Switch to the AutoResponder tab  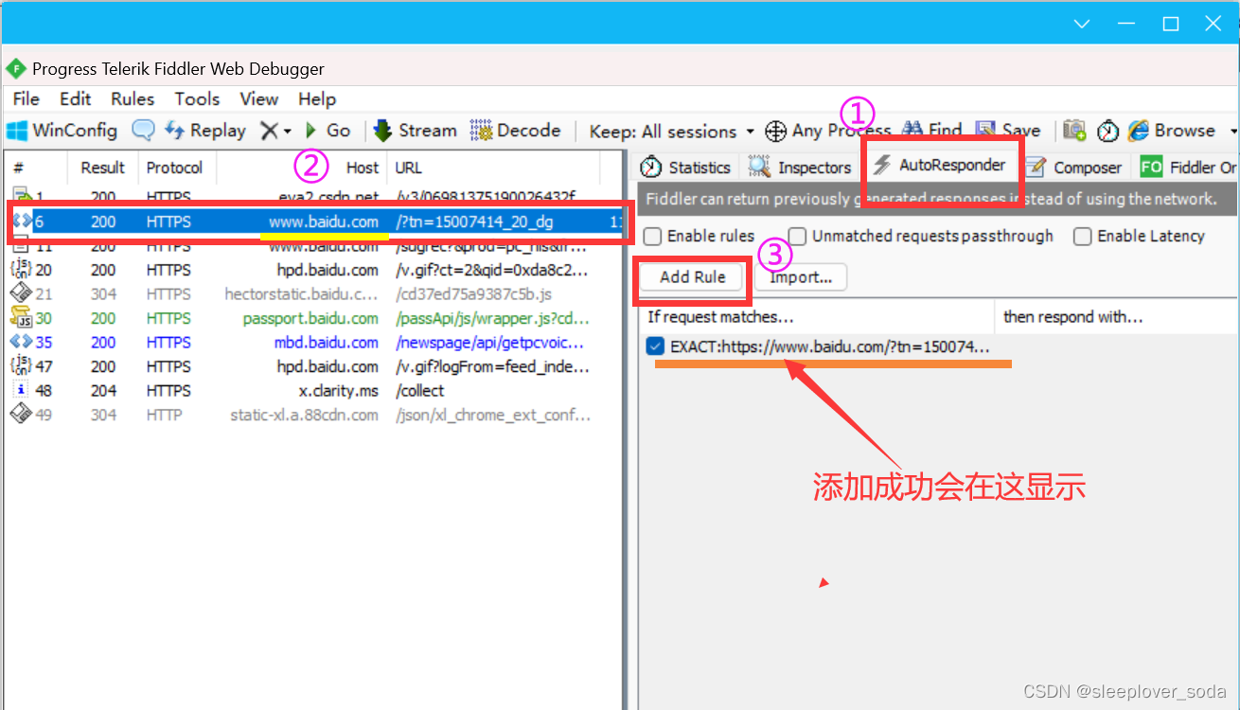click(x=939, y=166)
